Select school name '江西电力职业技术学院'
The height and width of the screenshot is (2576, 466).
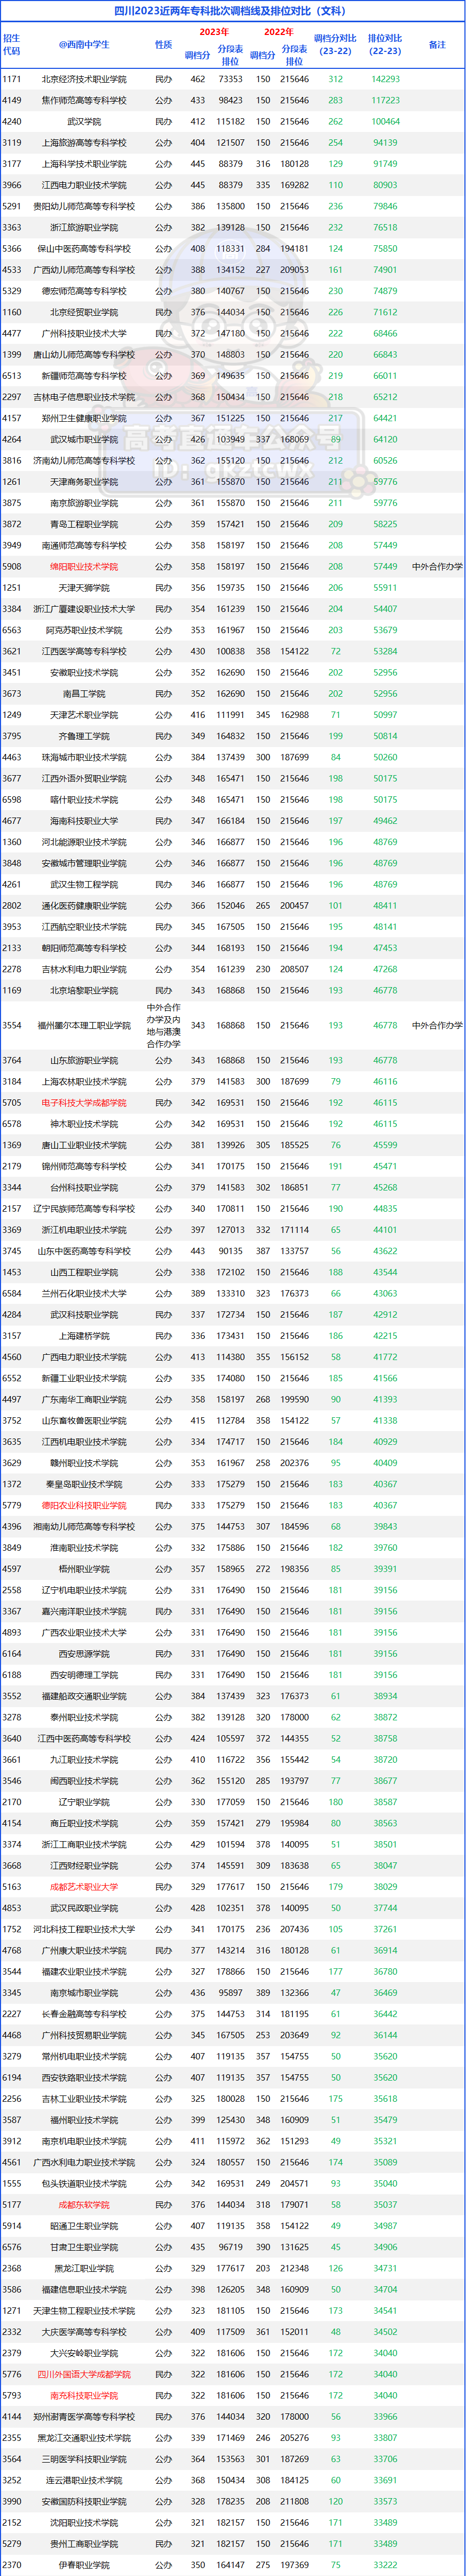click(x=84, y=185)
